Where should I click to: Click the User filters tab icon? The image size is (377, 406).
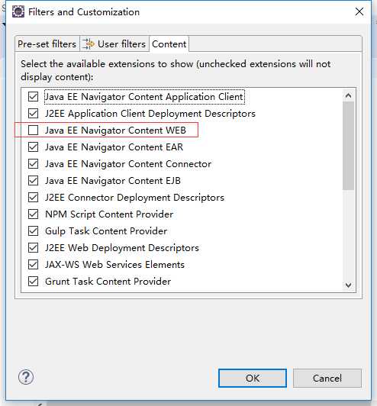(89, 44)
